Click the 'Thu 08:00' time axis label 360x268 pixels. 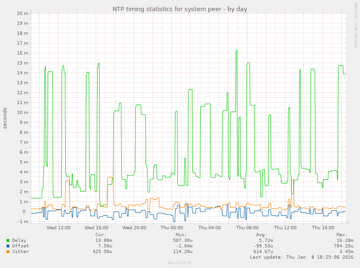point(247,227)
